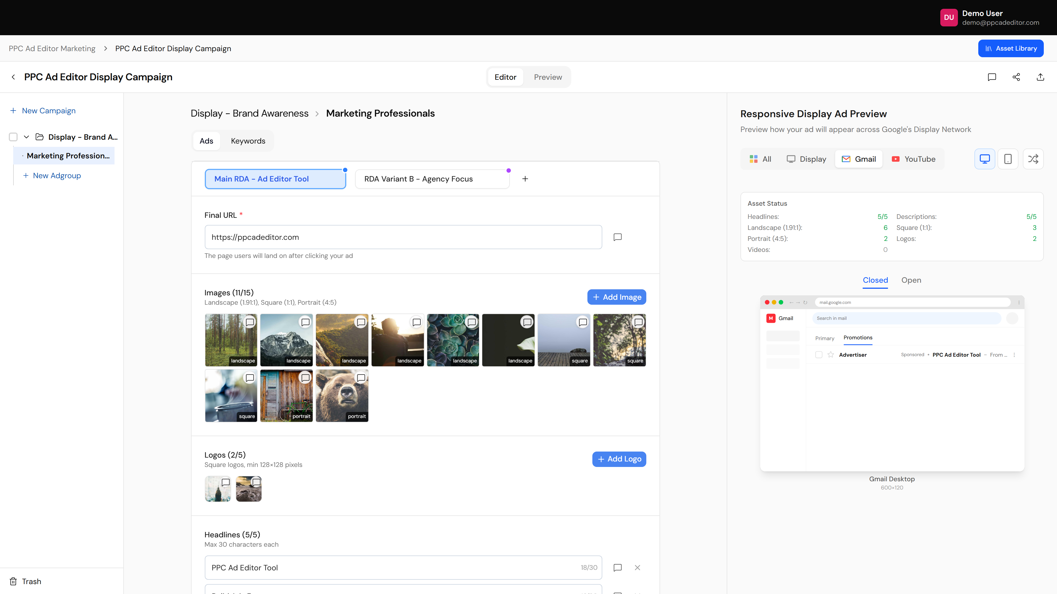The width and height of the screenshot is (1057, 594).
Task: Select the tree foliage square thumbnail
Action: click(x=620, y=340)
